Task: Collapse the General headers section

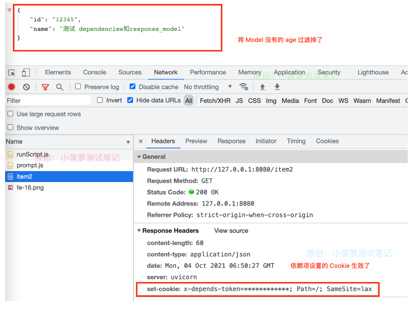Action: (x=139, y=156)
